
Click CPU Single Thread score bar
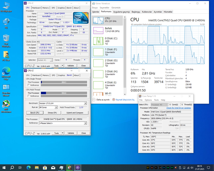(64, 82)
